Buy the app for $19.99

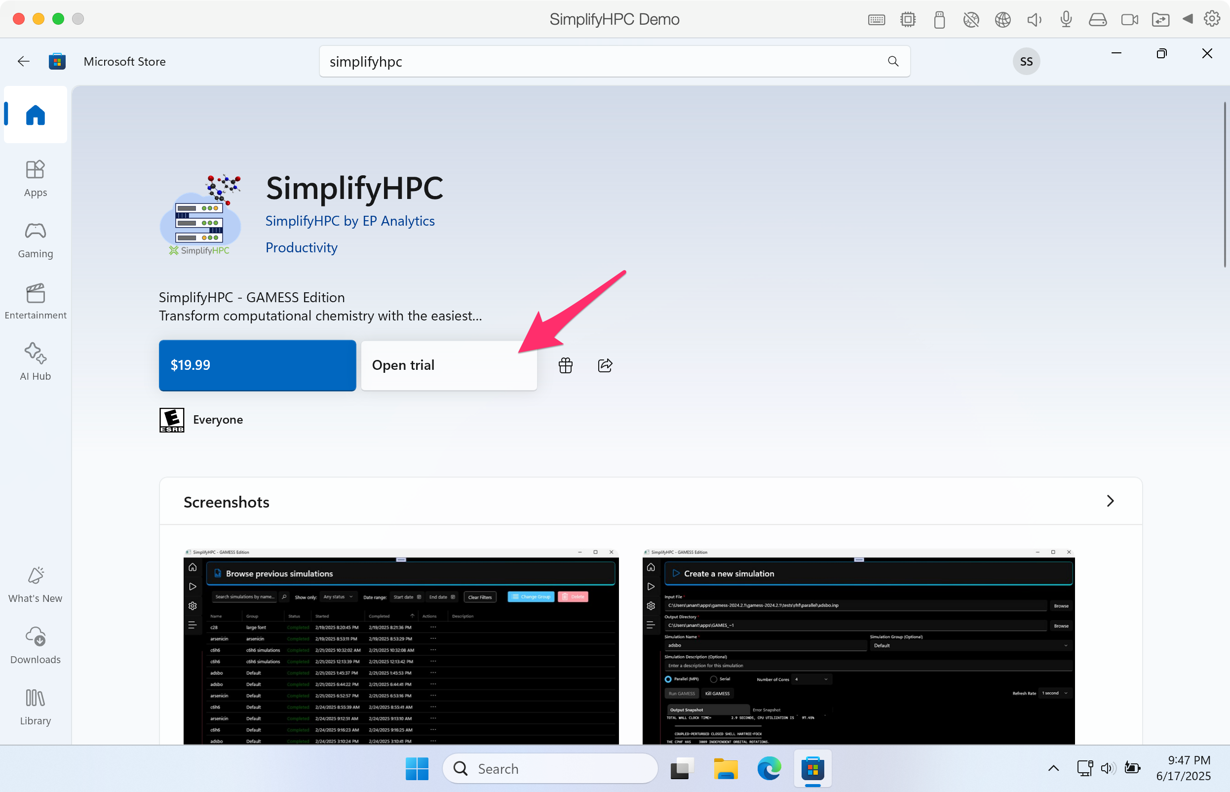(257, 365)
